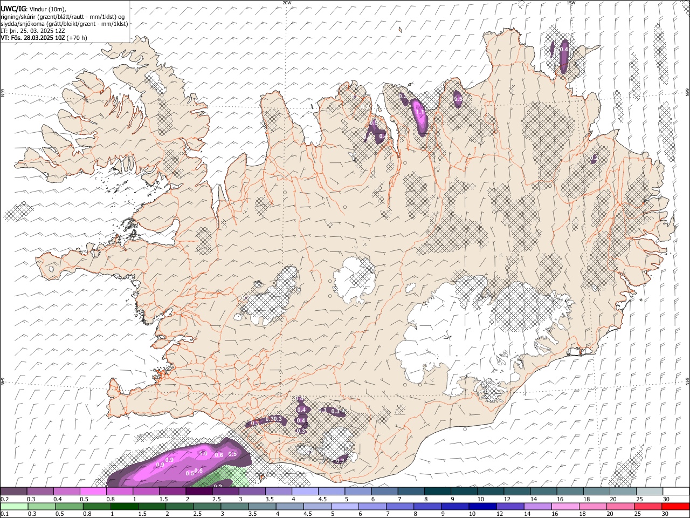690x518 pixels.
Task: Click the "(+70 h)" forecast offset
Action: 77,38
